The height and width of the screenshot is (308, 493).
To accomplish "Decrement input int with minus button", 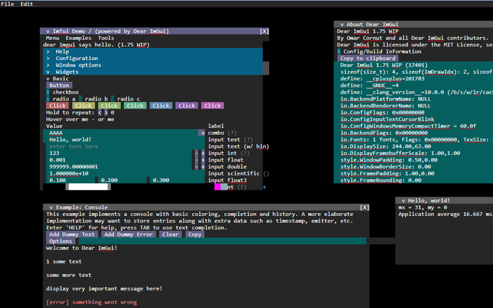I will pos(196,153).
